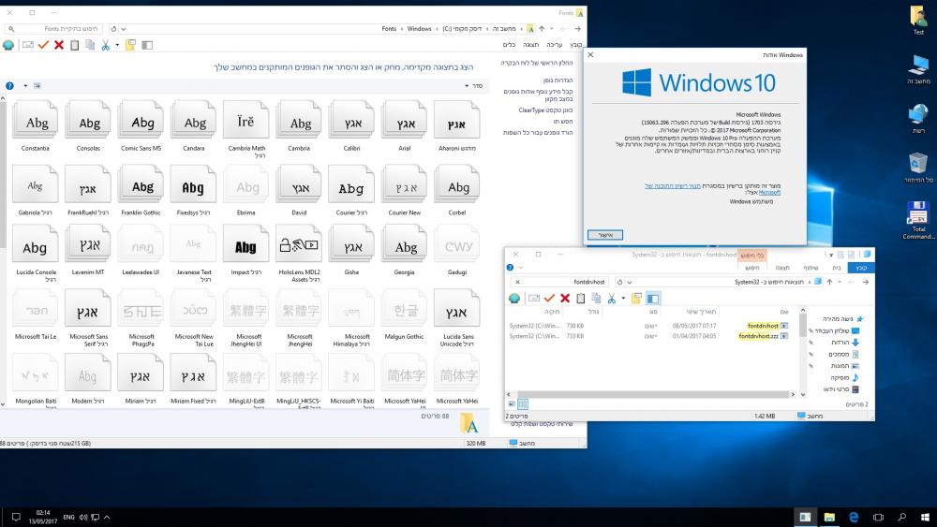Open arrow dropdown beside cut icon in search window

tap(623, 298)
